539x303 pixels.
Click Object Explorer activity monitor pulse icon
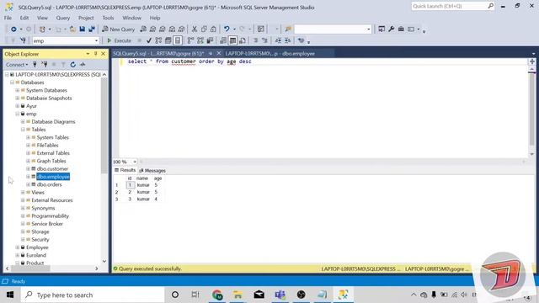83,64
